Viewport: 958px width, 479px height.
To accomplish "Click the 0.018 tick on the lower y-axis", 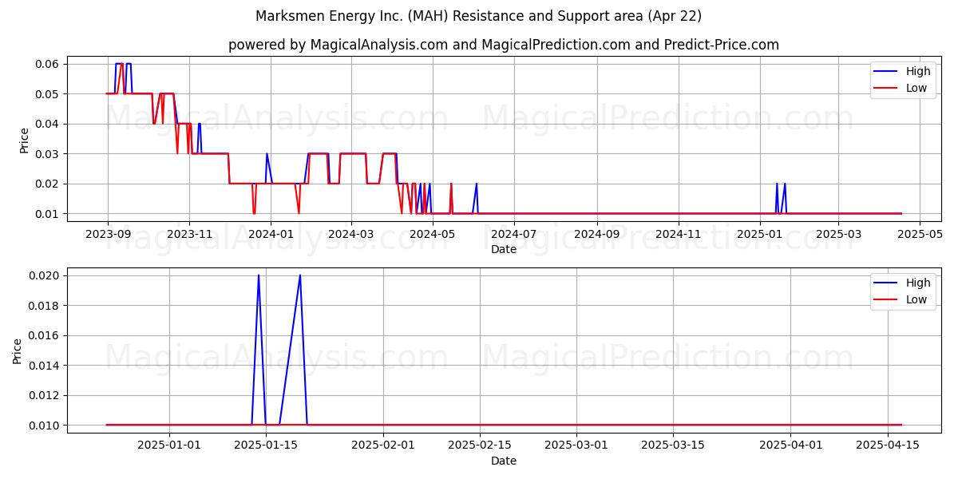I will coord(44,306).
